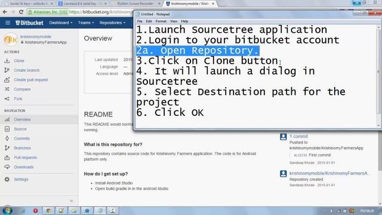Click the Create branch icon

(x=7, y=70)
